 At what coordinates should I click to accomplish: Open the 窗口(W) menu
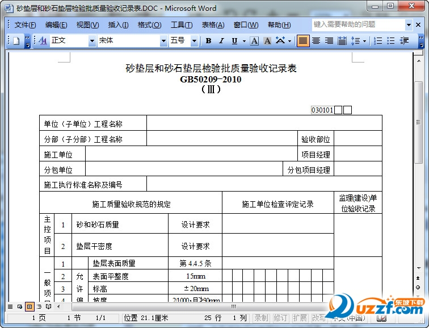(x=246, y=25)
